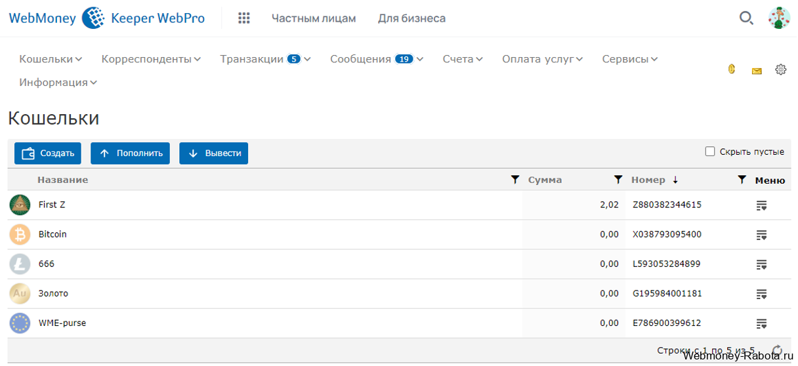The height and width of the screenshot is (366, 798).
Task: Open menu icon for WME-purse wallet
Action: pyautogui.click(x=761, y=323)
